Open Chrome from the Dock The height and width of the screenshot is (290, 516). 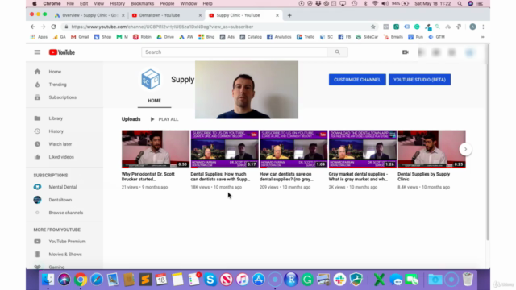pyautogui.click(x=81, y=280)
